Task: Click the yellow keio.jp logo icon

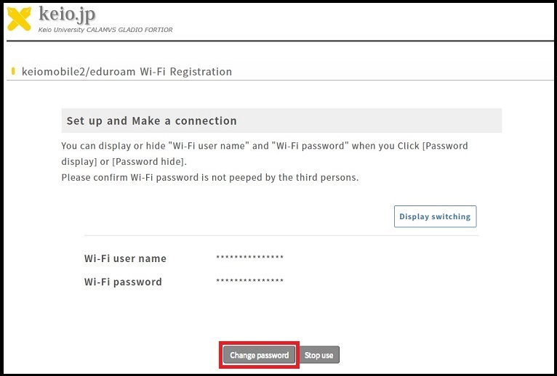Action: tap(20, 18)
